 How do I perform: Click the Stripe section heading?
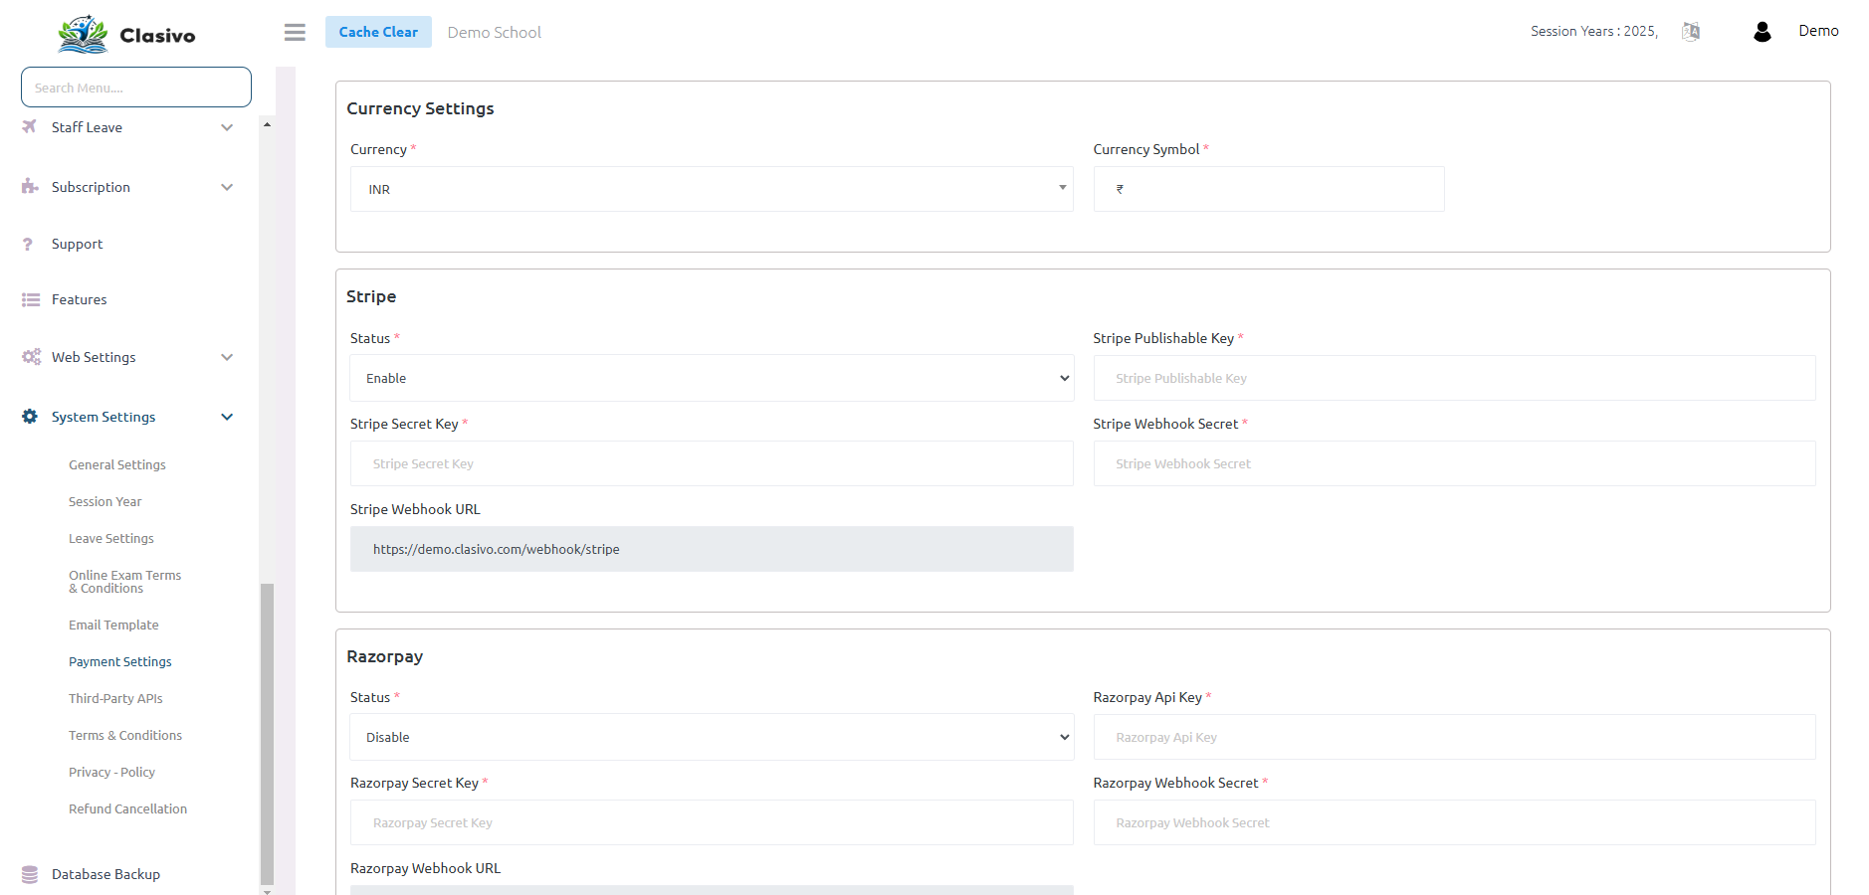371,296
